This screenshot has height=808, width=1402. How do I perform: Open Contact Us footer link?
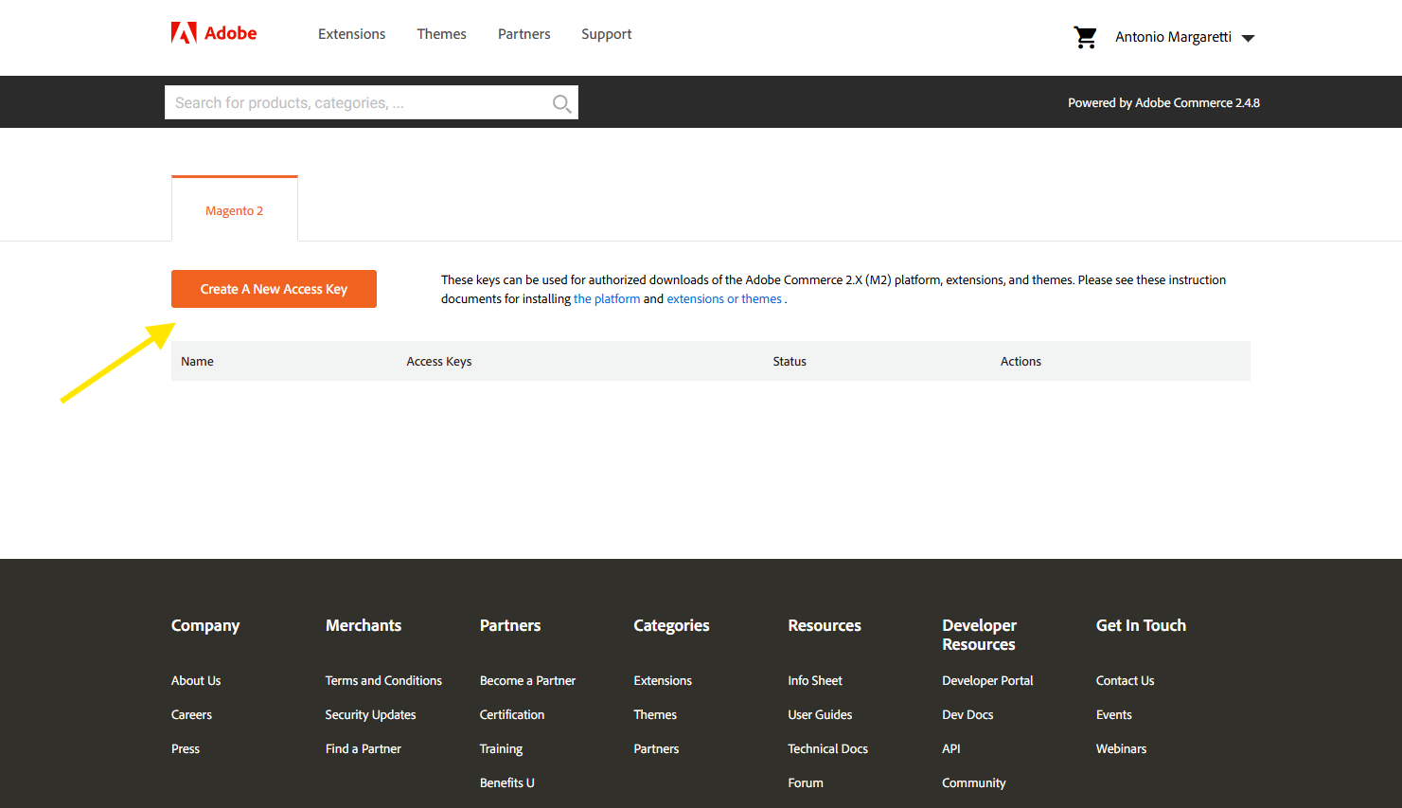(1125, 680)
